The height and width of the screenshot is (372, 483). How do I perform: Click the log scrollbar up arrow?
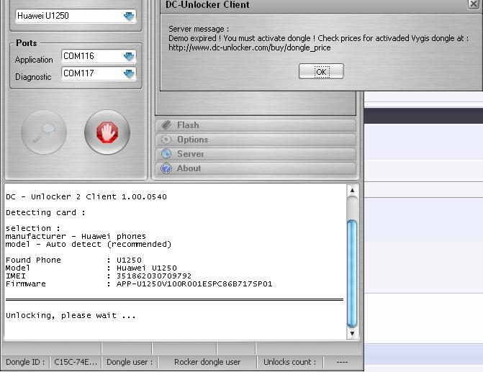352,191
